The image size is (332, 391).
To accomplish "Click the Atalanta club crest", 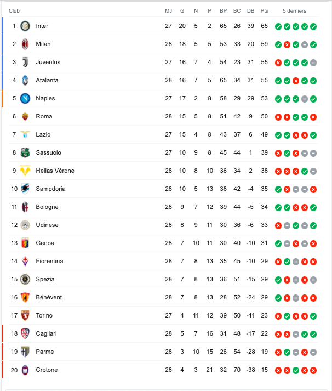I will (x=25, y=80).
